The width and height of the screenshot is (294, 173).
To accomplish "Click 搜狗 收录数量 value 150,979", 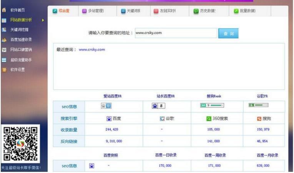I will (x=263, y=129).
